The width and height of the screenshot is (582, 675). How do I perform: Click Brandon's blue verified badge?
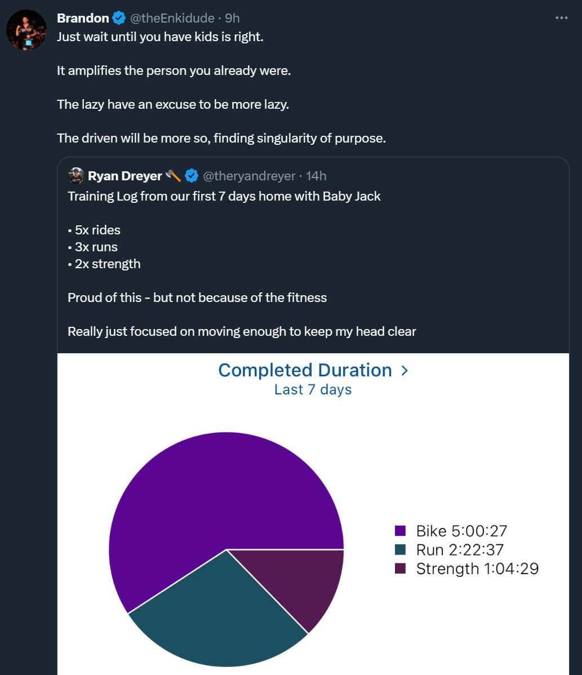[x=119, y=18]
